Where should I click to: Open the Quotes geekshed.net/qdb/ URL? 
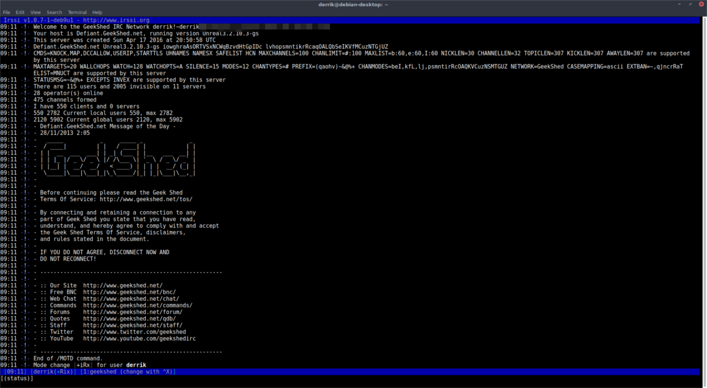[x=130, y=319]
